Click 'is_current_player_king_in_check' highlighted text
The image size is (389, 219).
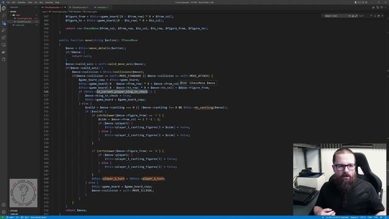122,92
